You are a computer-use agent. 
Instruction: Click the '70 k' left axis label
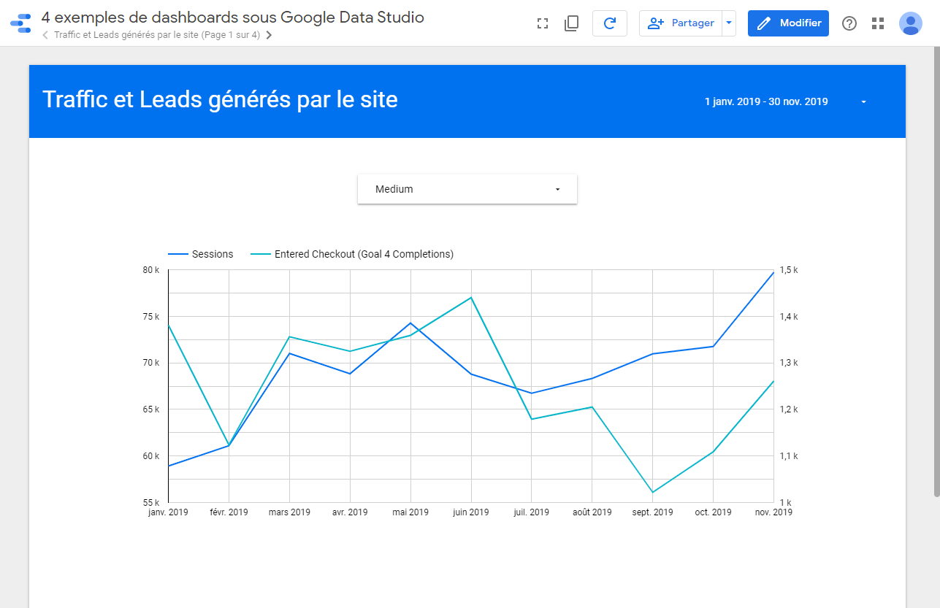click(151, 363)
